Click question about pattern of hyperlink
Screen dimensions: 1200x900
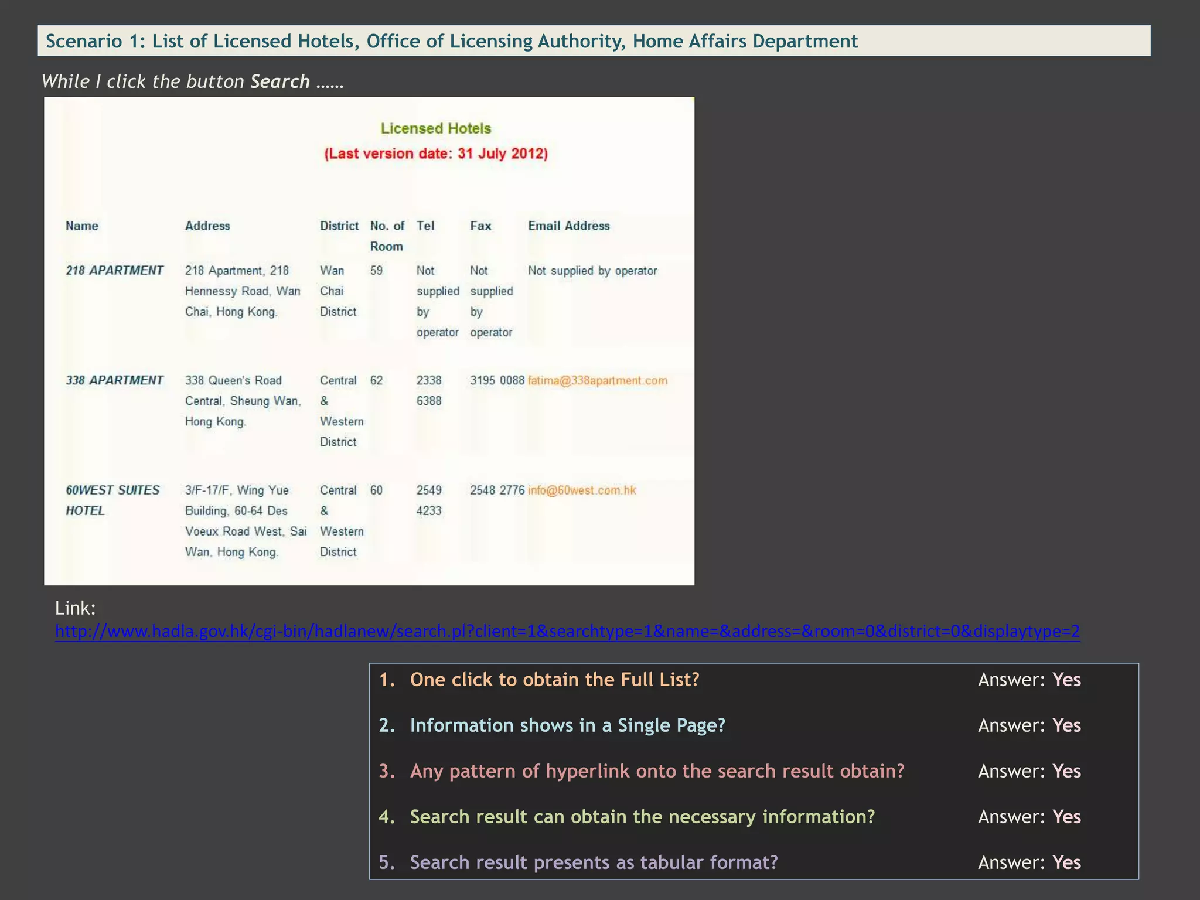point(657,771)
